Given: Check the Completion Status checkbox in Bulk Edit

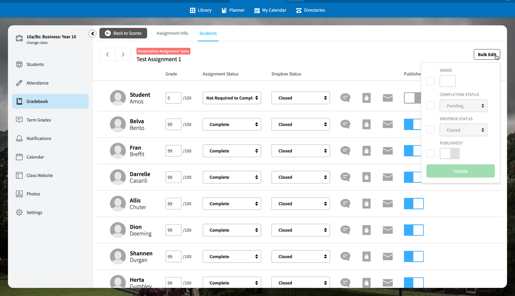Looking at the screenshot, I should point(430,105).
